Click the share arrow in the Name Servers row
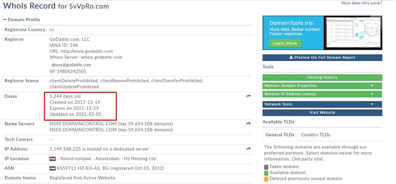 tap(248, 124)
